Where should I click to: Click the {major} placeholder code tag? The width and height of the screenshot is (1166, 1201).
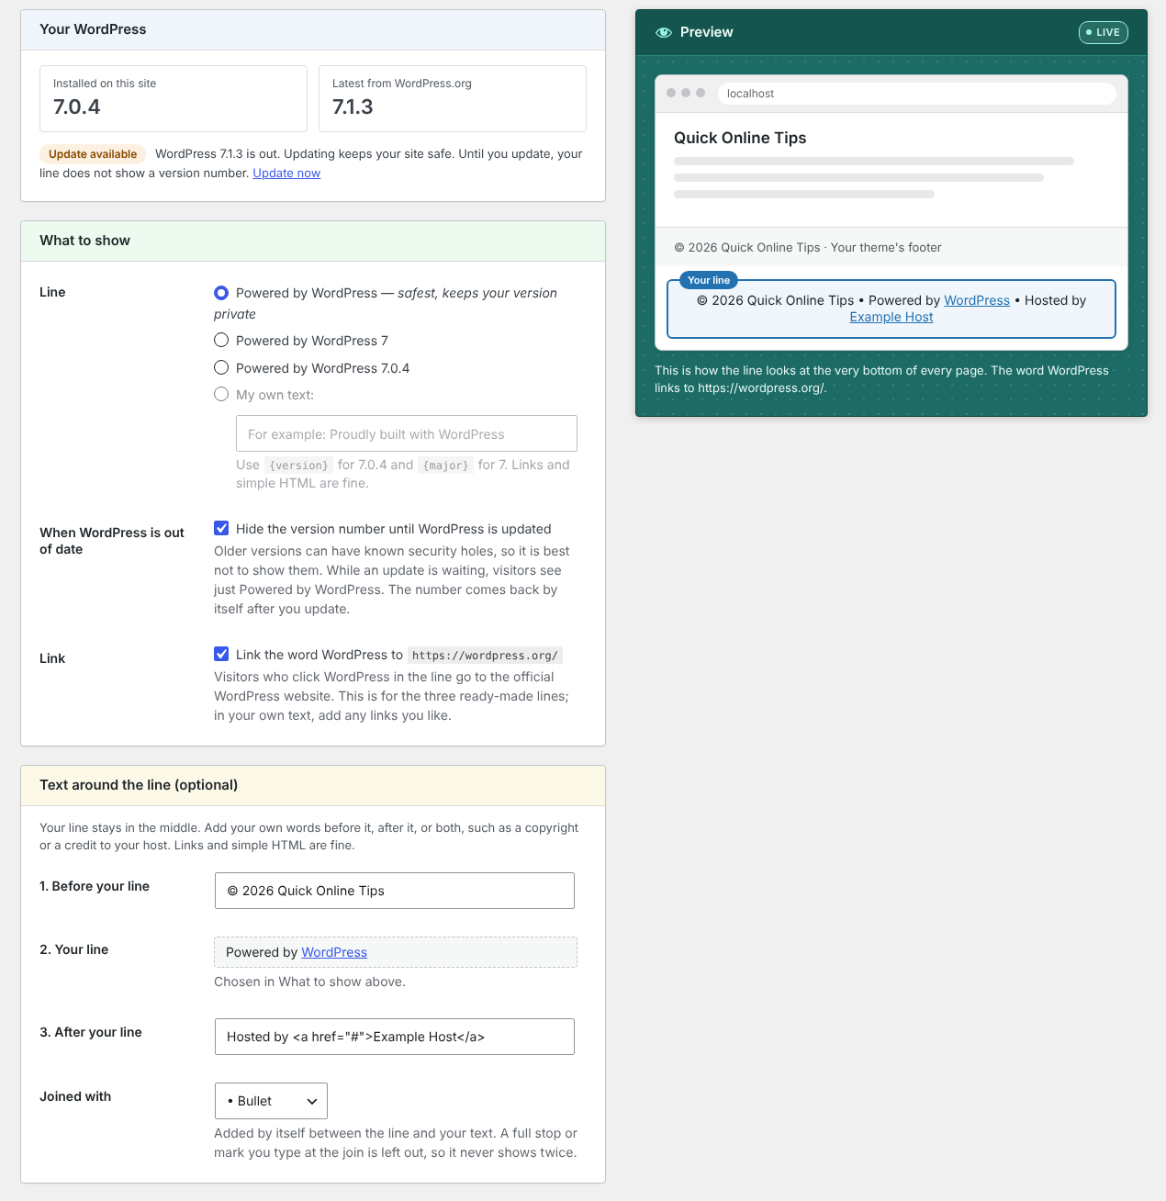[446, 466]
